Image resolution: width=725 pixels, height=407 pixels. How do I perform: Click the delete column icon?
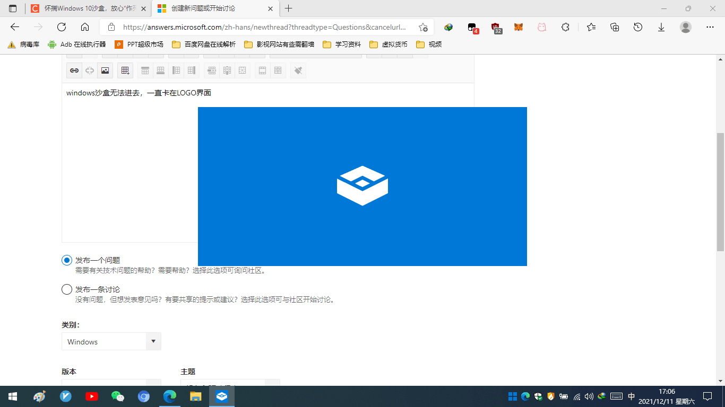click(227, 70)
